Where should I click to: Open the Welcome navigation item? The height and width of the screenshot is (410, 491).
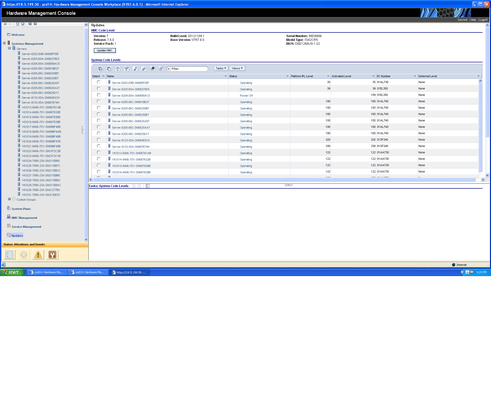pyautogui.click(x=18, y=35)
